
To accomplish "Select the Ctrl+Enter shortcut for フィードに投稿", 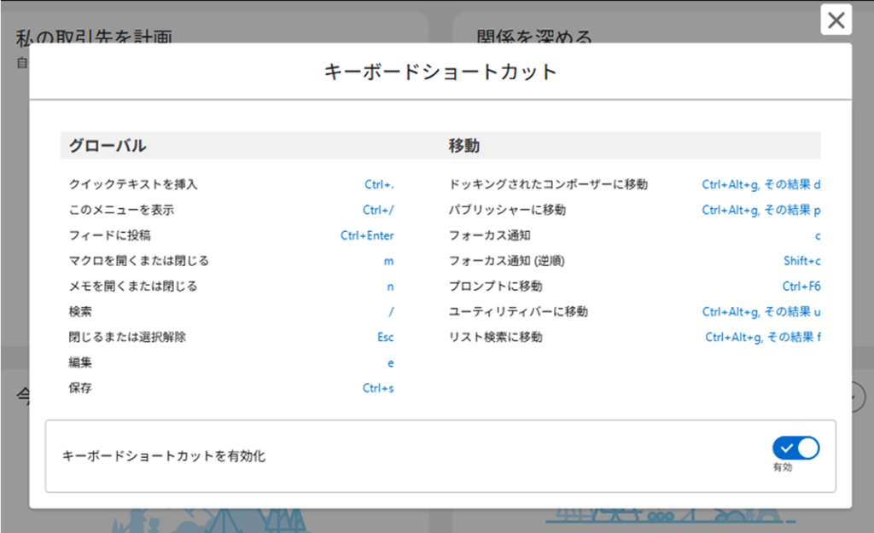I will tap(367, 235).
